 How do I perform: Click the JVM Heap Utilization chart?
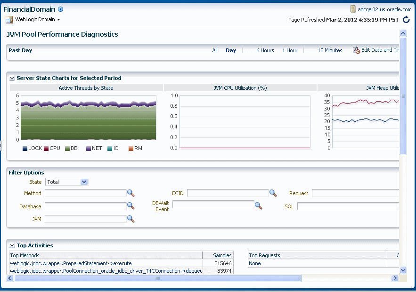366,122
